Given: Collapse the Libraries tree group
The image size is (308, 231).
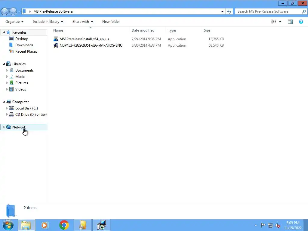Looking at the screenshot, I should pyautogui.click(x=4, y=64).
